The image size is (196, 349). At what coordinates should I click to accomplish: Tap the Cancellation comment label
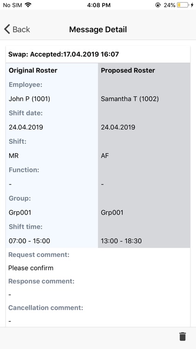point(46,308)
